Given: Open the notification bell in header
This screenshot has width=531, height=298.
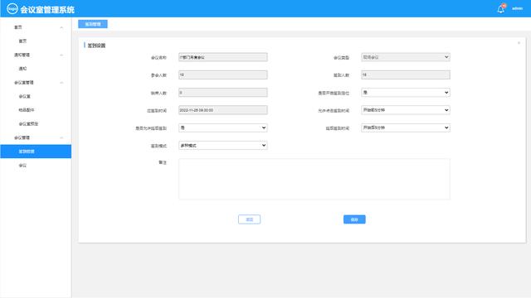Looking at the screenshot, I should pos(500,9).
